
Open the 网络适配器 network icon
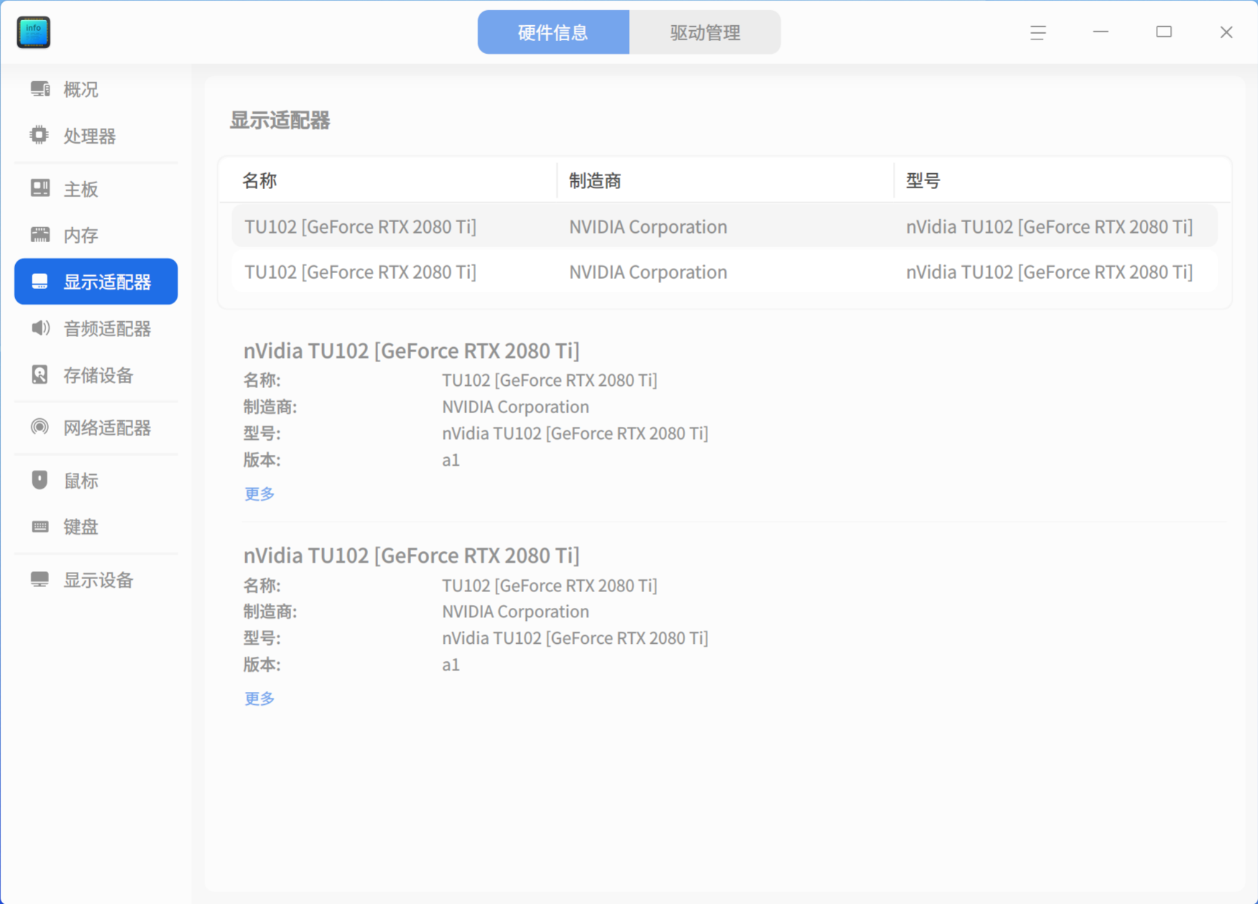tap(40, 428)
